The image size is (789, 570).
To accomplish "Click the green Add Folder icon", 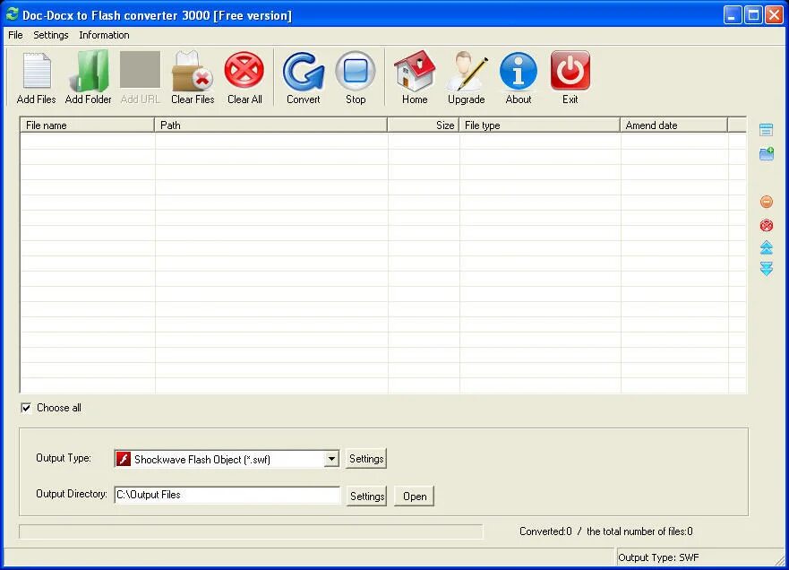I will tap(89, 71).
